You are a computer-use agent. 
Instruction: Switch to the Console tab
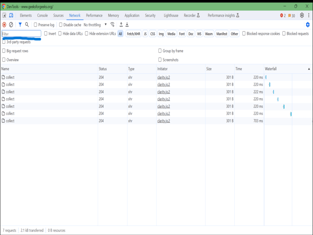pyautogui.click(x=42, y=15)
